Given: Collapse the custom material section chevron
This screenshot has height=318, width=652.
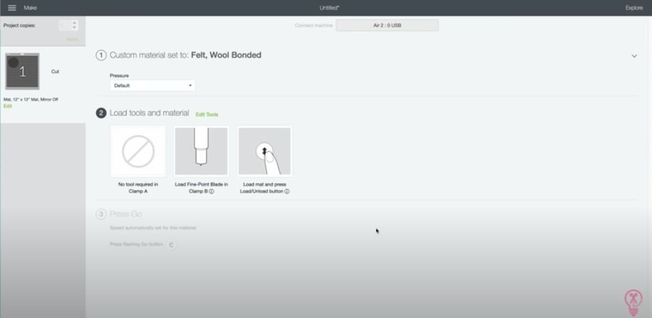Looking at the screenshot, I should point(634,56).
